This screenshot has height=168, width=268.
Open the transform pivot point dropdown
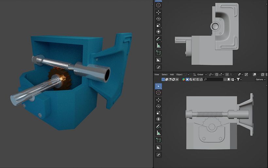pyautogui.click(x=211, y=75)
